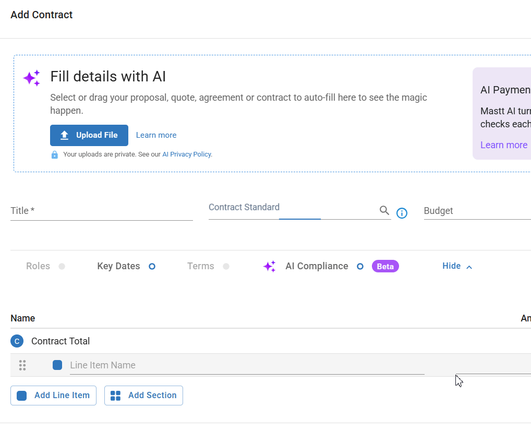Click the info icon next to Contract Standard

coord(402,213)
